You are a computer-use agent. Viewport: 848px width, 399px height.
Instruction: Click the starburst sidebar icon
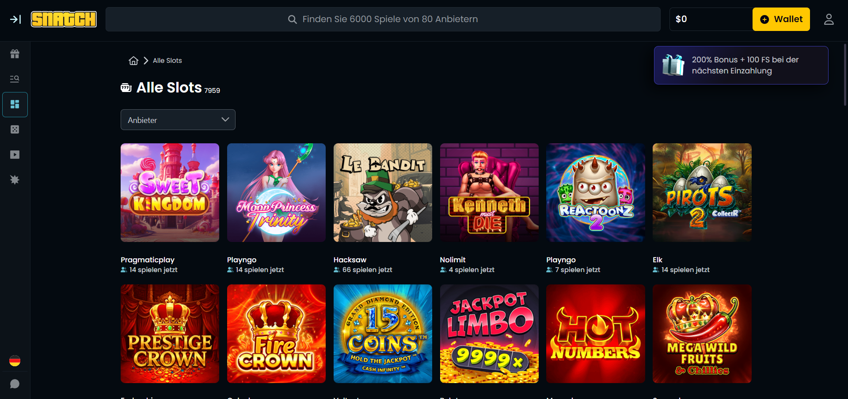point(15,180)
